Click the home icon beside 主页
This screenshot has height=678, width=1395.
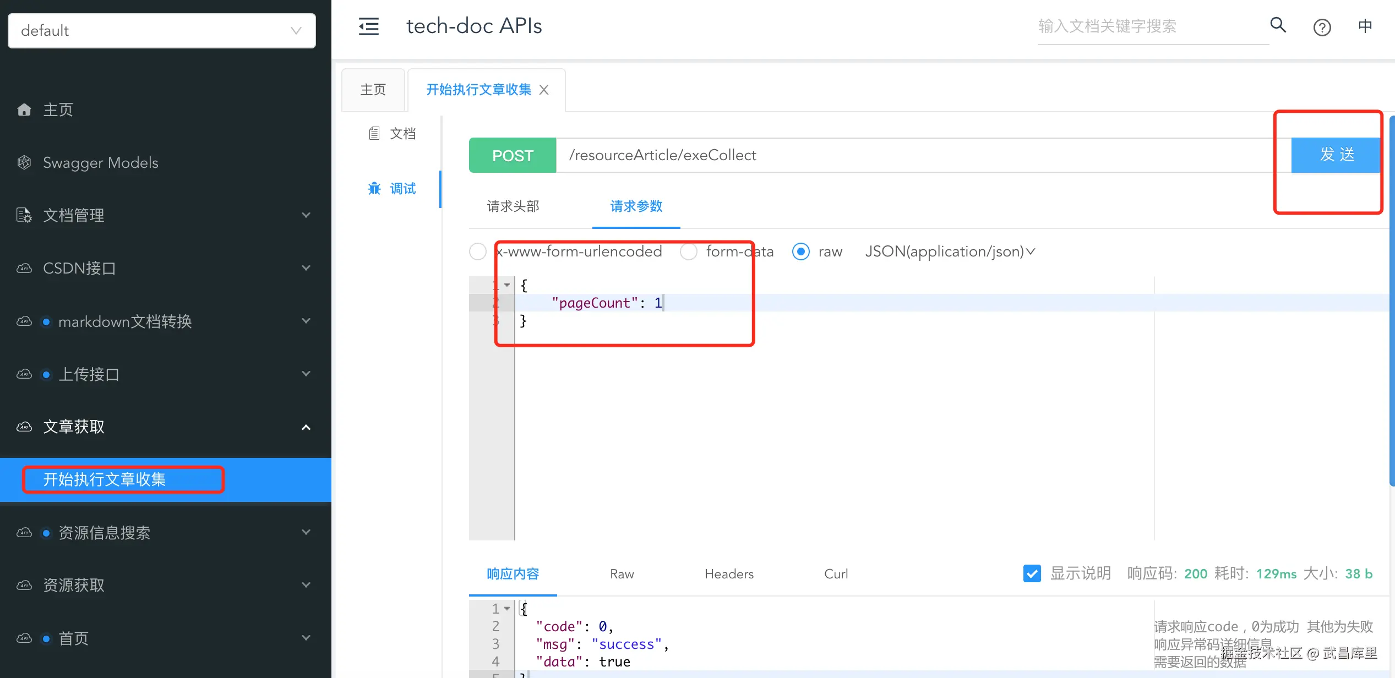coord(24,110)
